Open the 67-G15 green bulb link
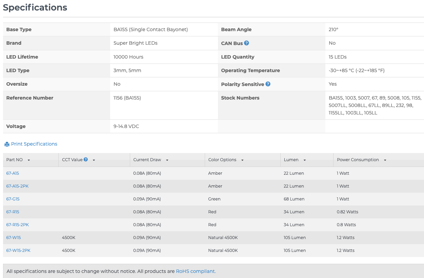 13,199
